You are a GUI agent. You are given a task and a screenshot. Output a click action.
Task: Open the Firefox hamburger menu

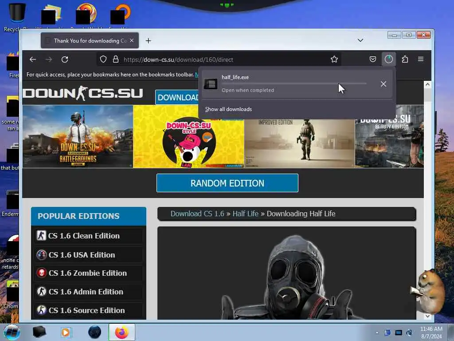[x=421, y=59]
